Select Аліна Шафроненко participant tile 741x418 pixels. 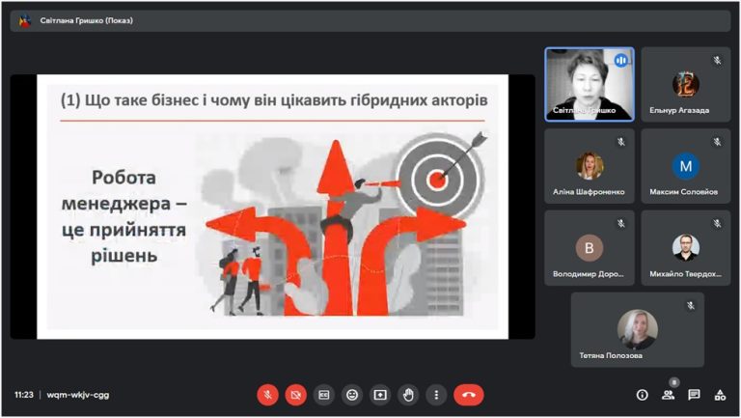pyautogui.click(x=590, y=166)
